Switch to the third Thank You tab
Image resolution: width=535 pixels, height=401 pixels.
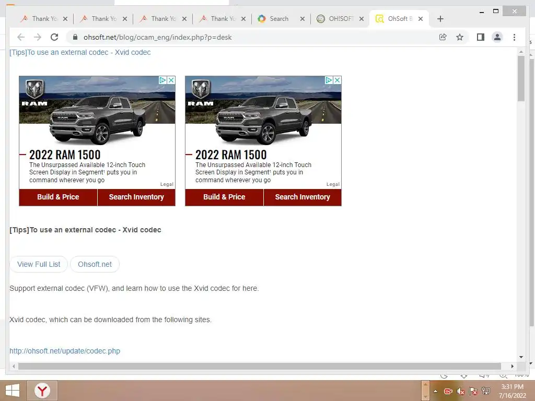(159, 19)
